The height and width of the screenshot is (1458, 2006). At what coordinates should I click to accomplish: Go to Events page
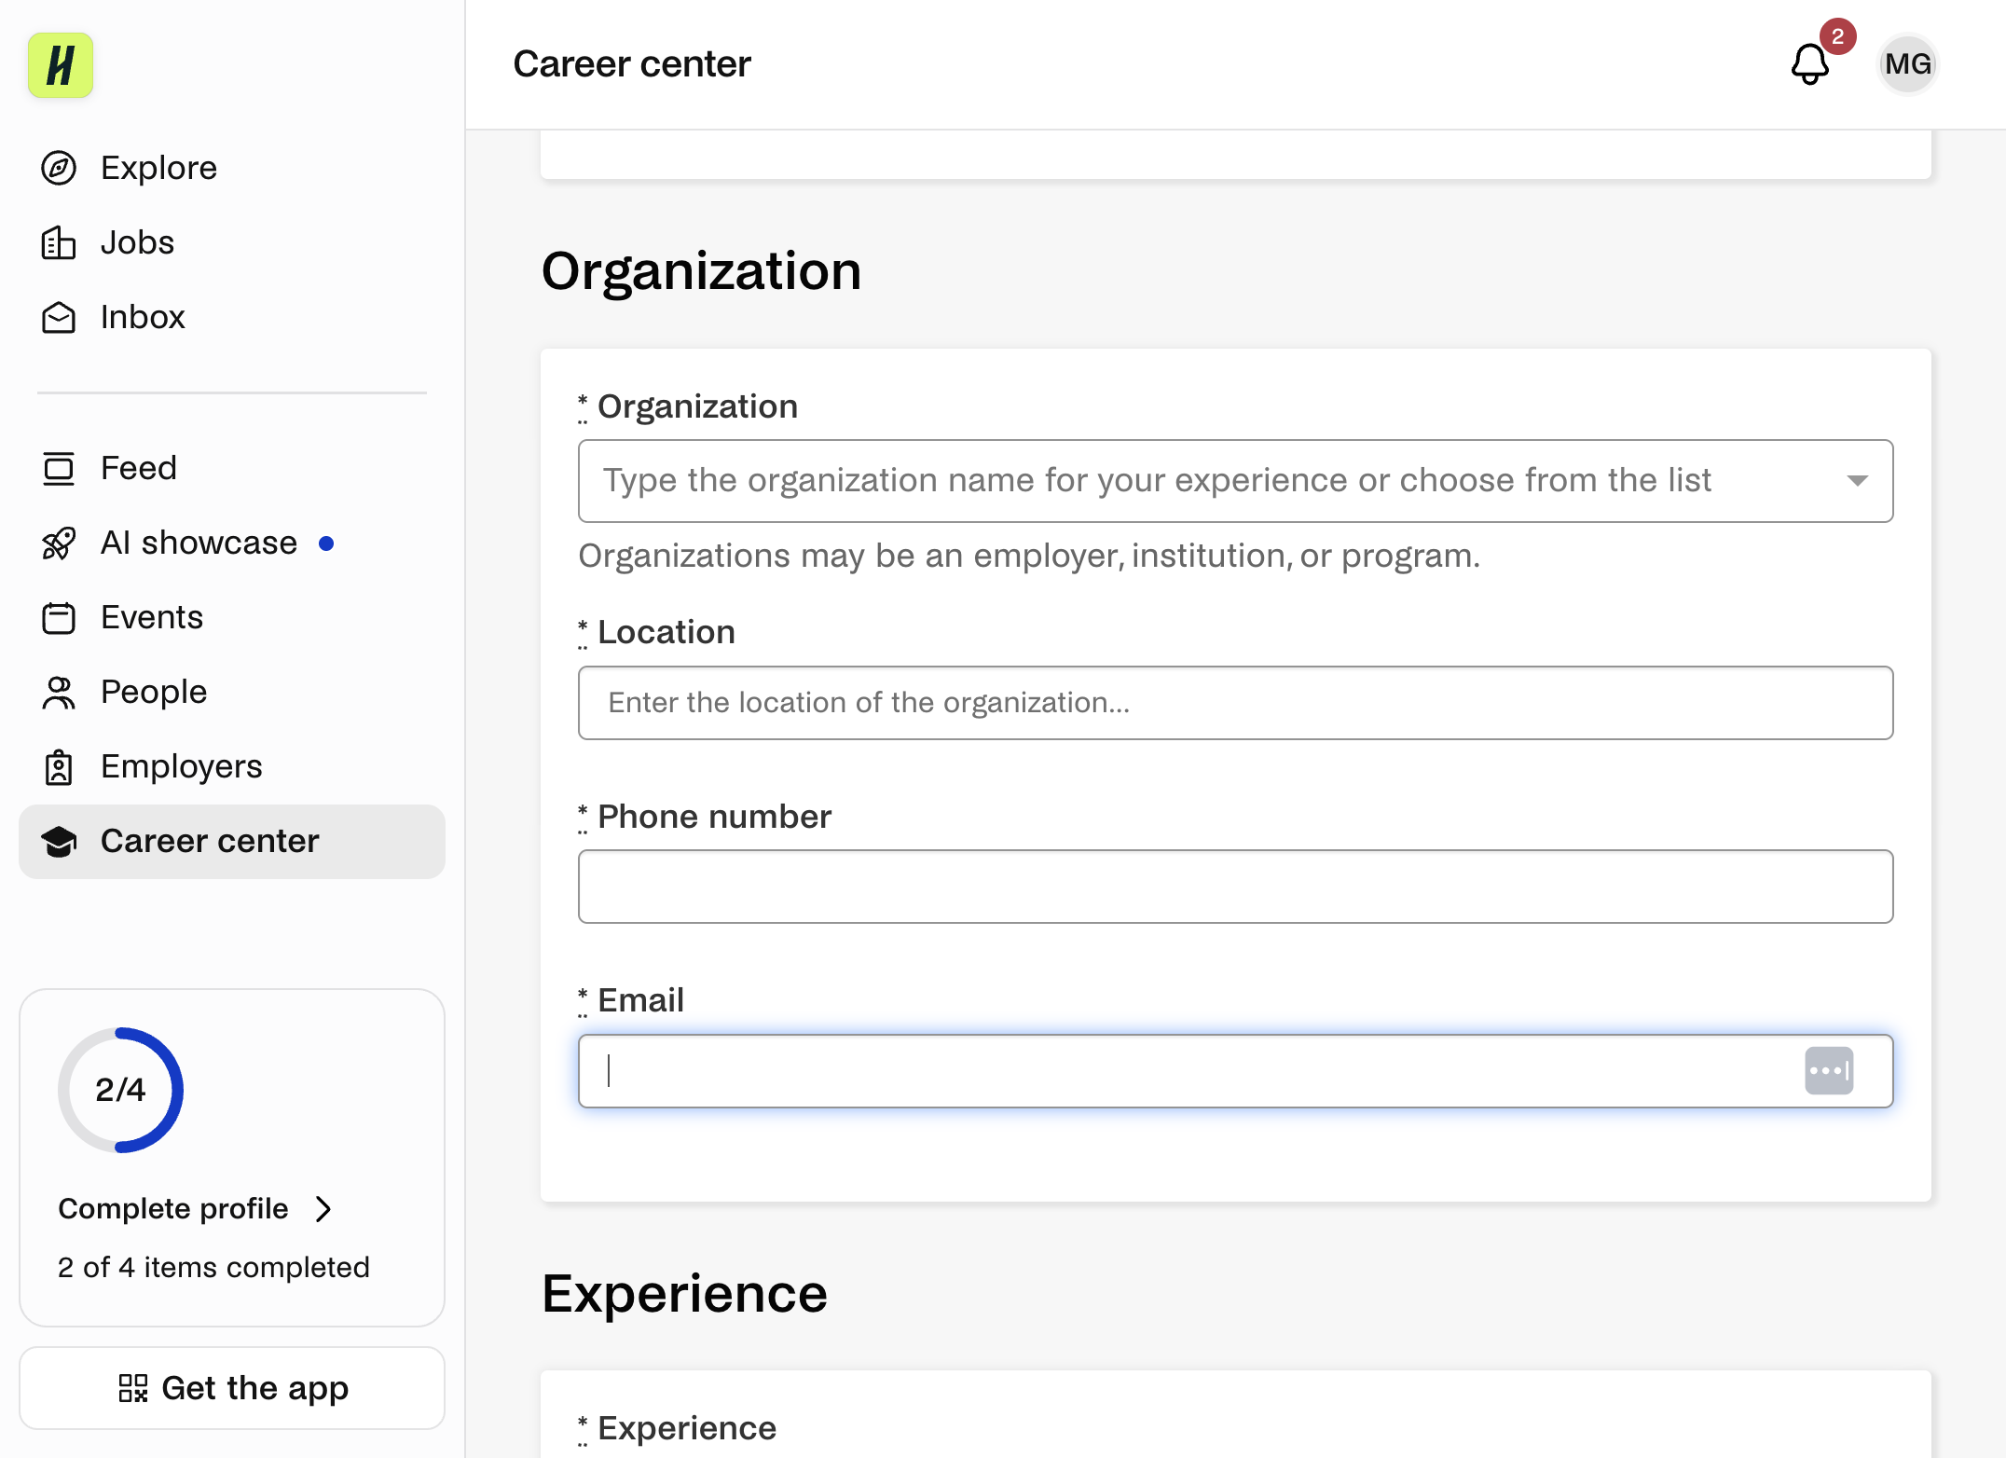tap(232, 617)
